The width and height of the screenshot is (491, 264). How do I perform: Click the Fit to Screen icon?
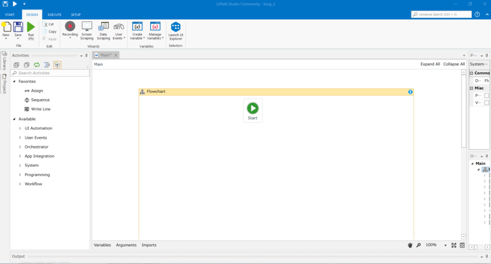454,245
